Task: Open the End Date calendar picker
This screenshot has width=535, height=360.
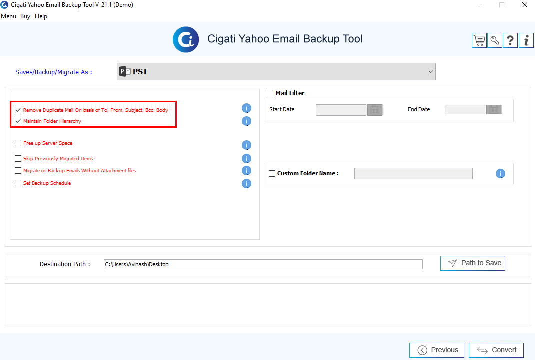Action: pos(494,109)
